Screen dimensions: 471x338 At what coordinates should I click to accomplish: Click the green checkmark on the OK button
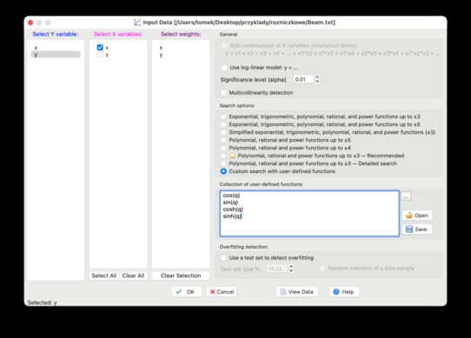179,292
